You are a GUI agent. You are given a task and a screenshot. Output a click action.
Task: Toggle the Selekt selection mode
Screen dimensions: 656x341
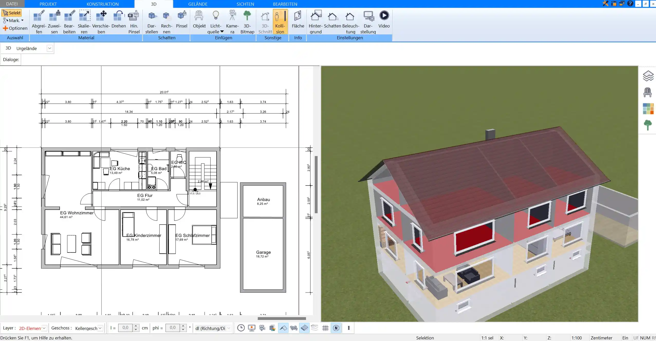(x=12, y=13)
